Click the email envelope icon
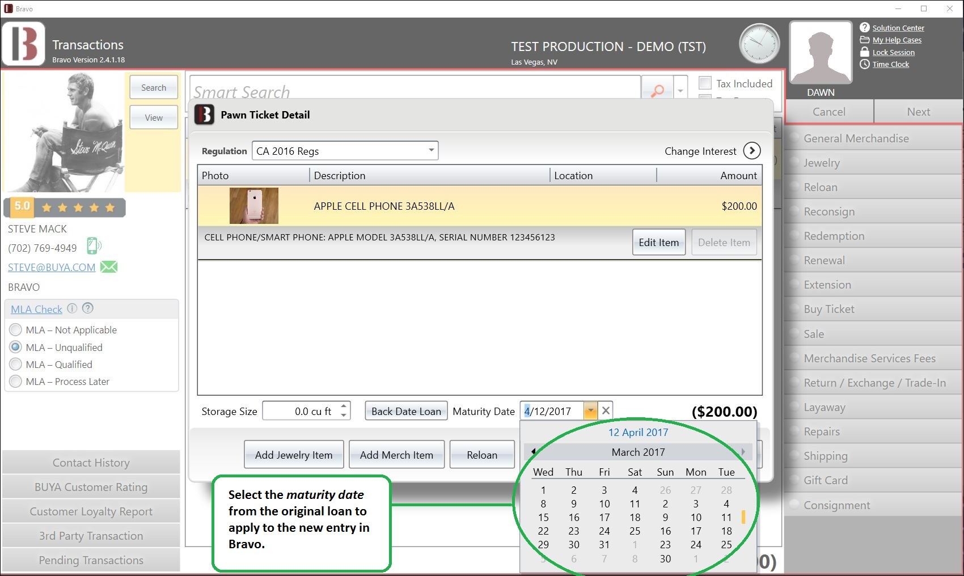 click(109, 267)
